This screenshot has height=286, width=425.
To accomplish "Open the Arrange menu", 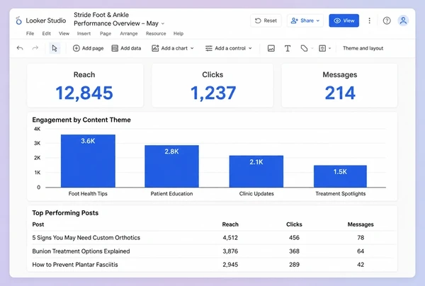I will [129, 33].
